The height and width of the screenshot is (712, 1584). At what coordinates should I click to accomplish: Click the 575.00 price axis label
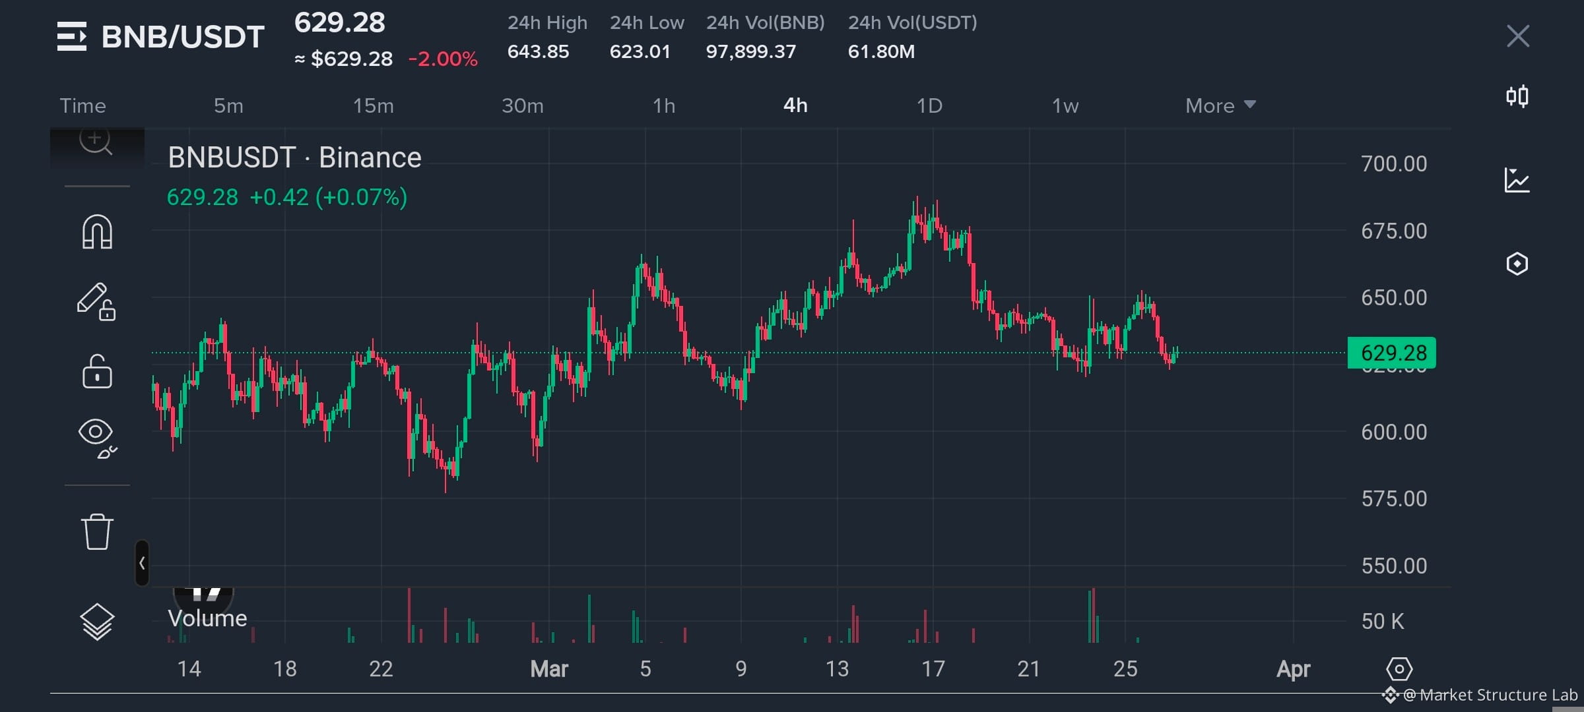click(x=1394, y=498)
